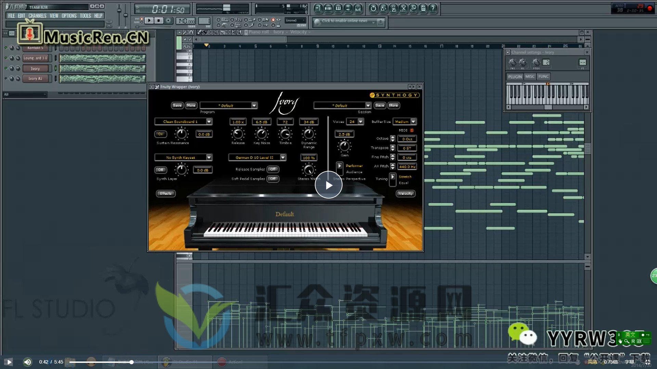657x369 pixels.
Task: Toggle the Kontakt 5 channel mute LED
Action: tap(6, 48)
